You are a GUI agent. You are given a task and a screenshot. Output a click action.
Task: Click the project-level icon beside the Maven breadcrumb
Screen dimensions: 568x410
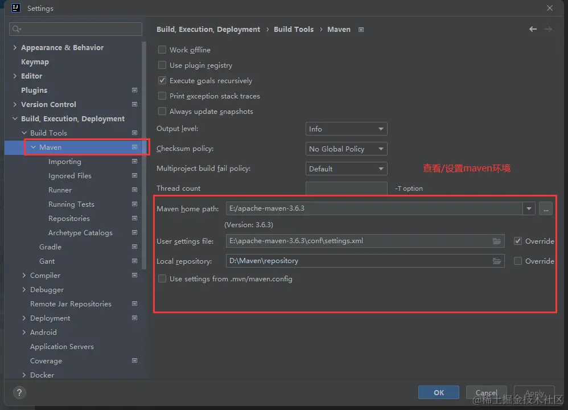tap(361, 30)
